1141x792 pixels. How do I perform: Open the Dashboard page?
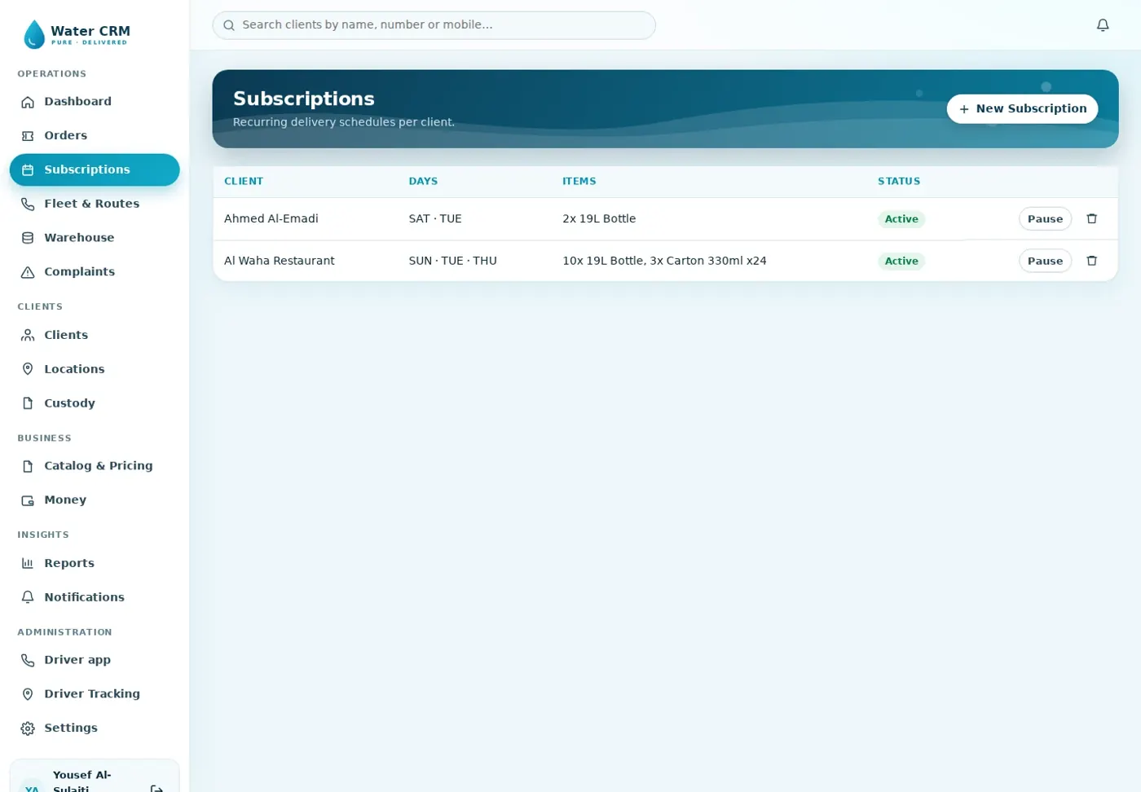pos(95,102)
